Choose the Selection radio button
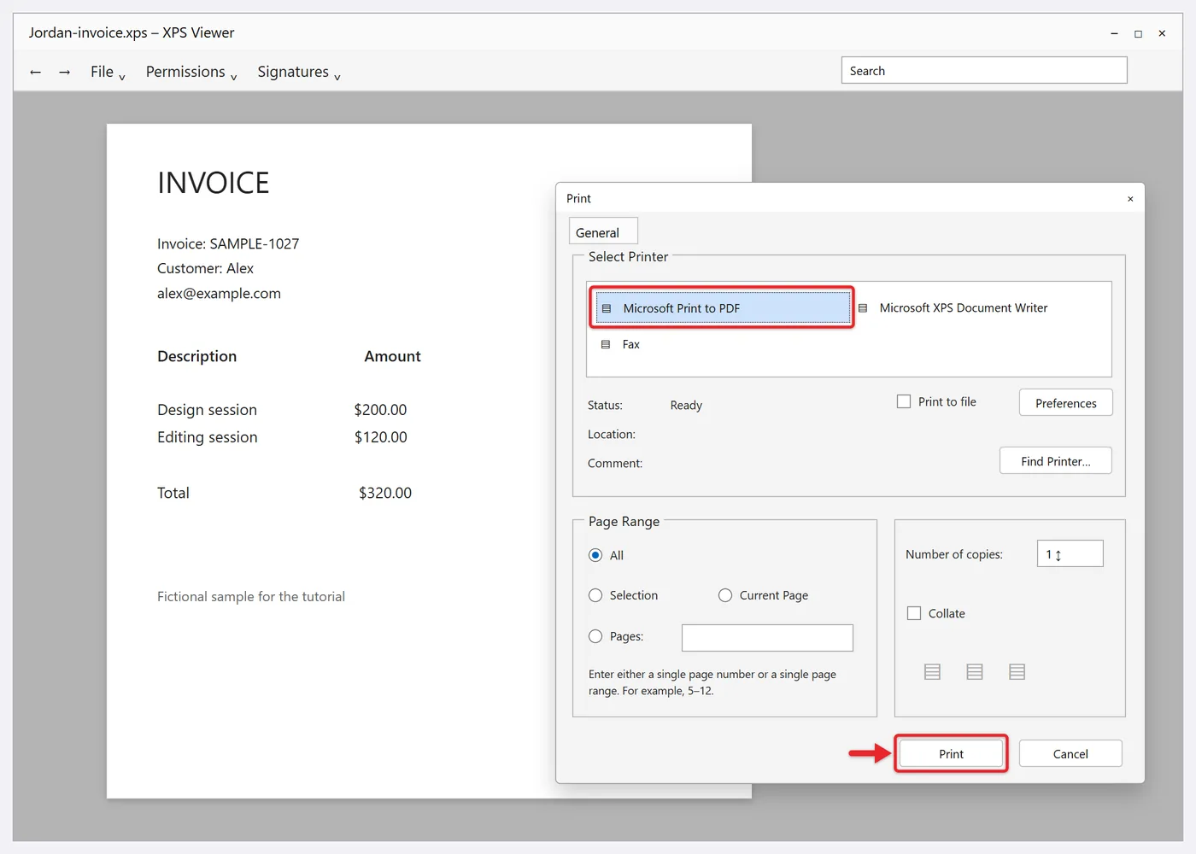 pos(595,595)
